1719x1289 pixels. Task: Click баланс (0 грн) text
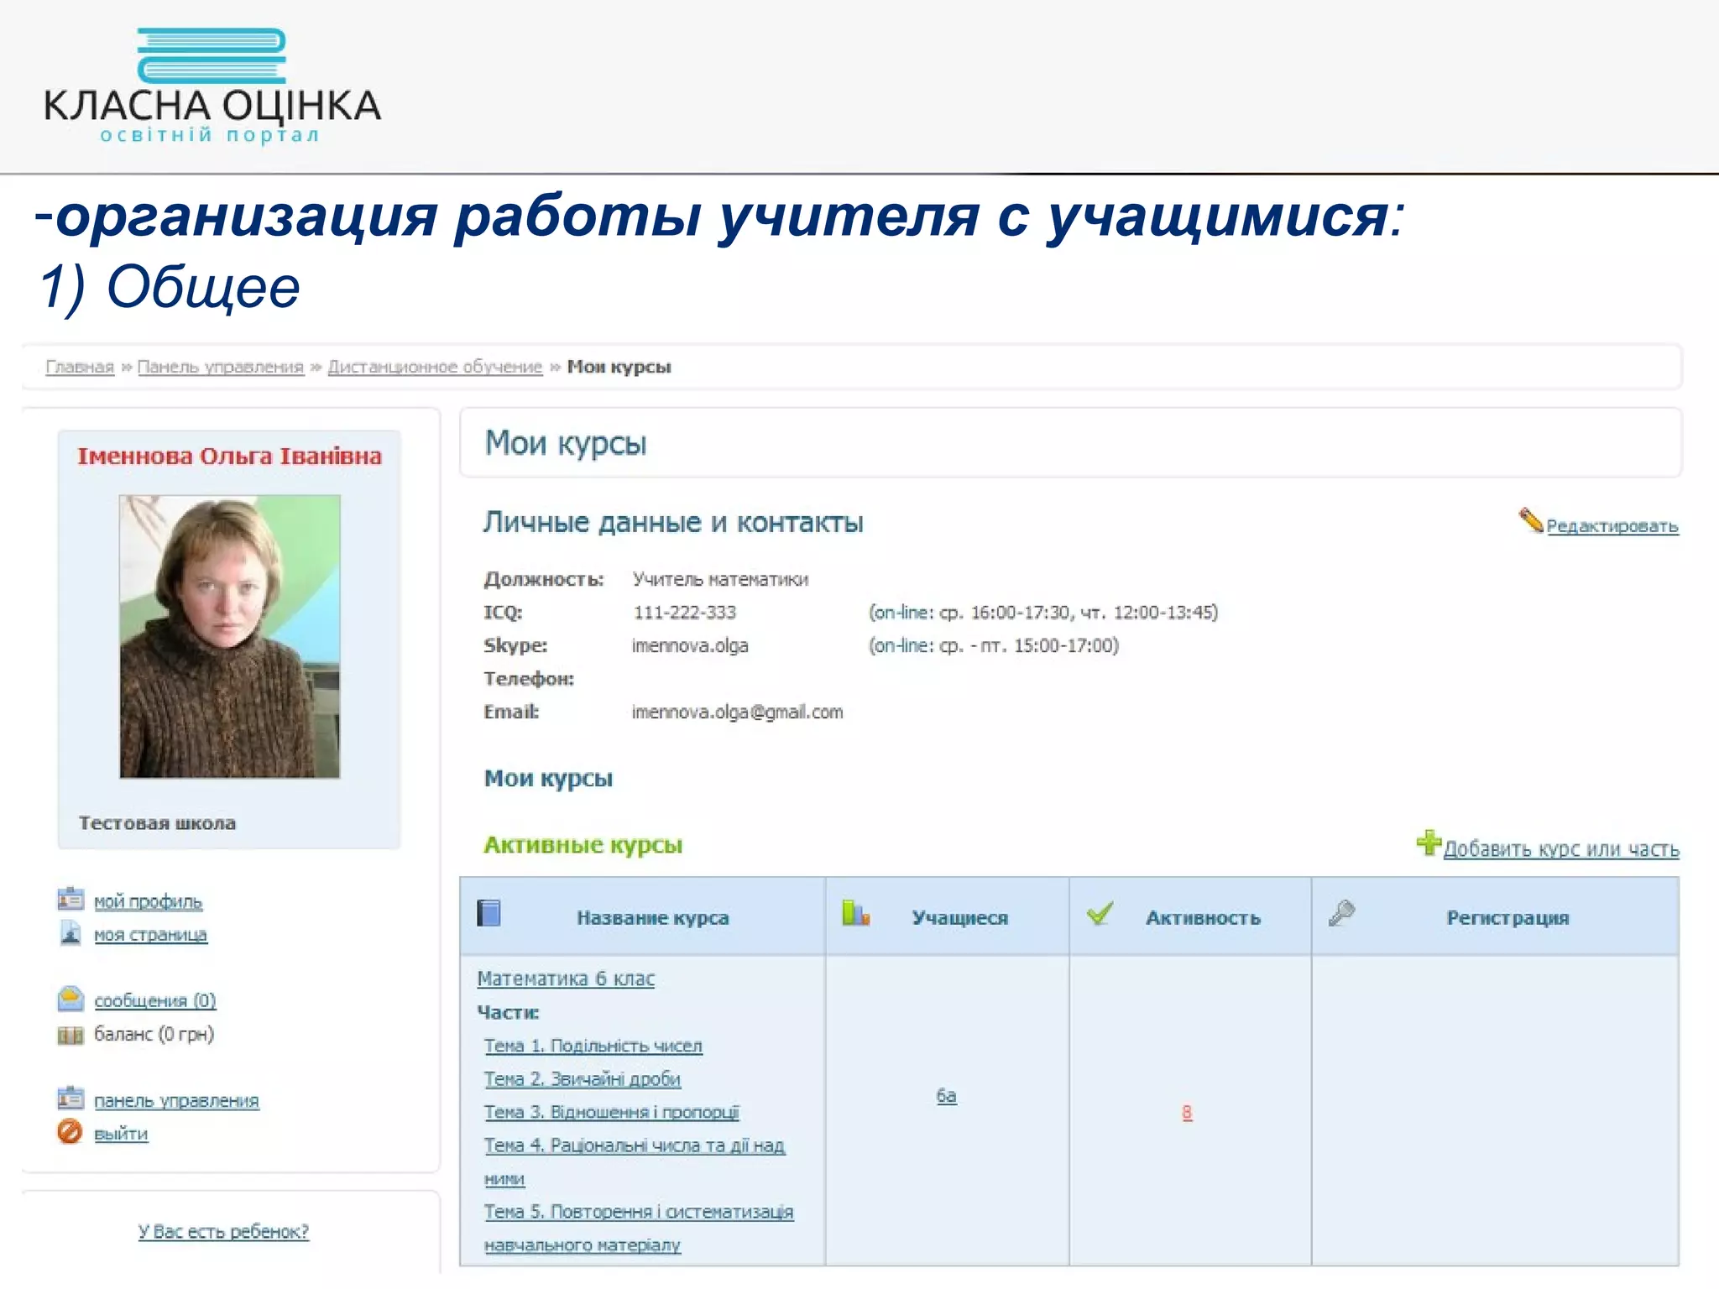(x=154, y=1035)
